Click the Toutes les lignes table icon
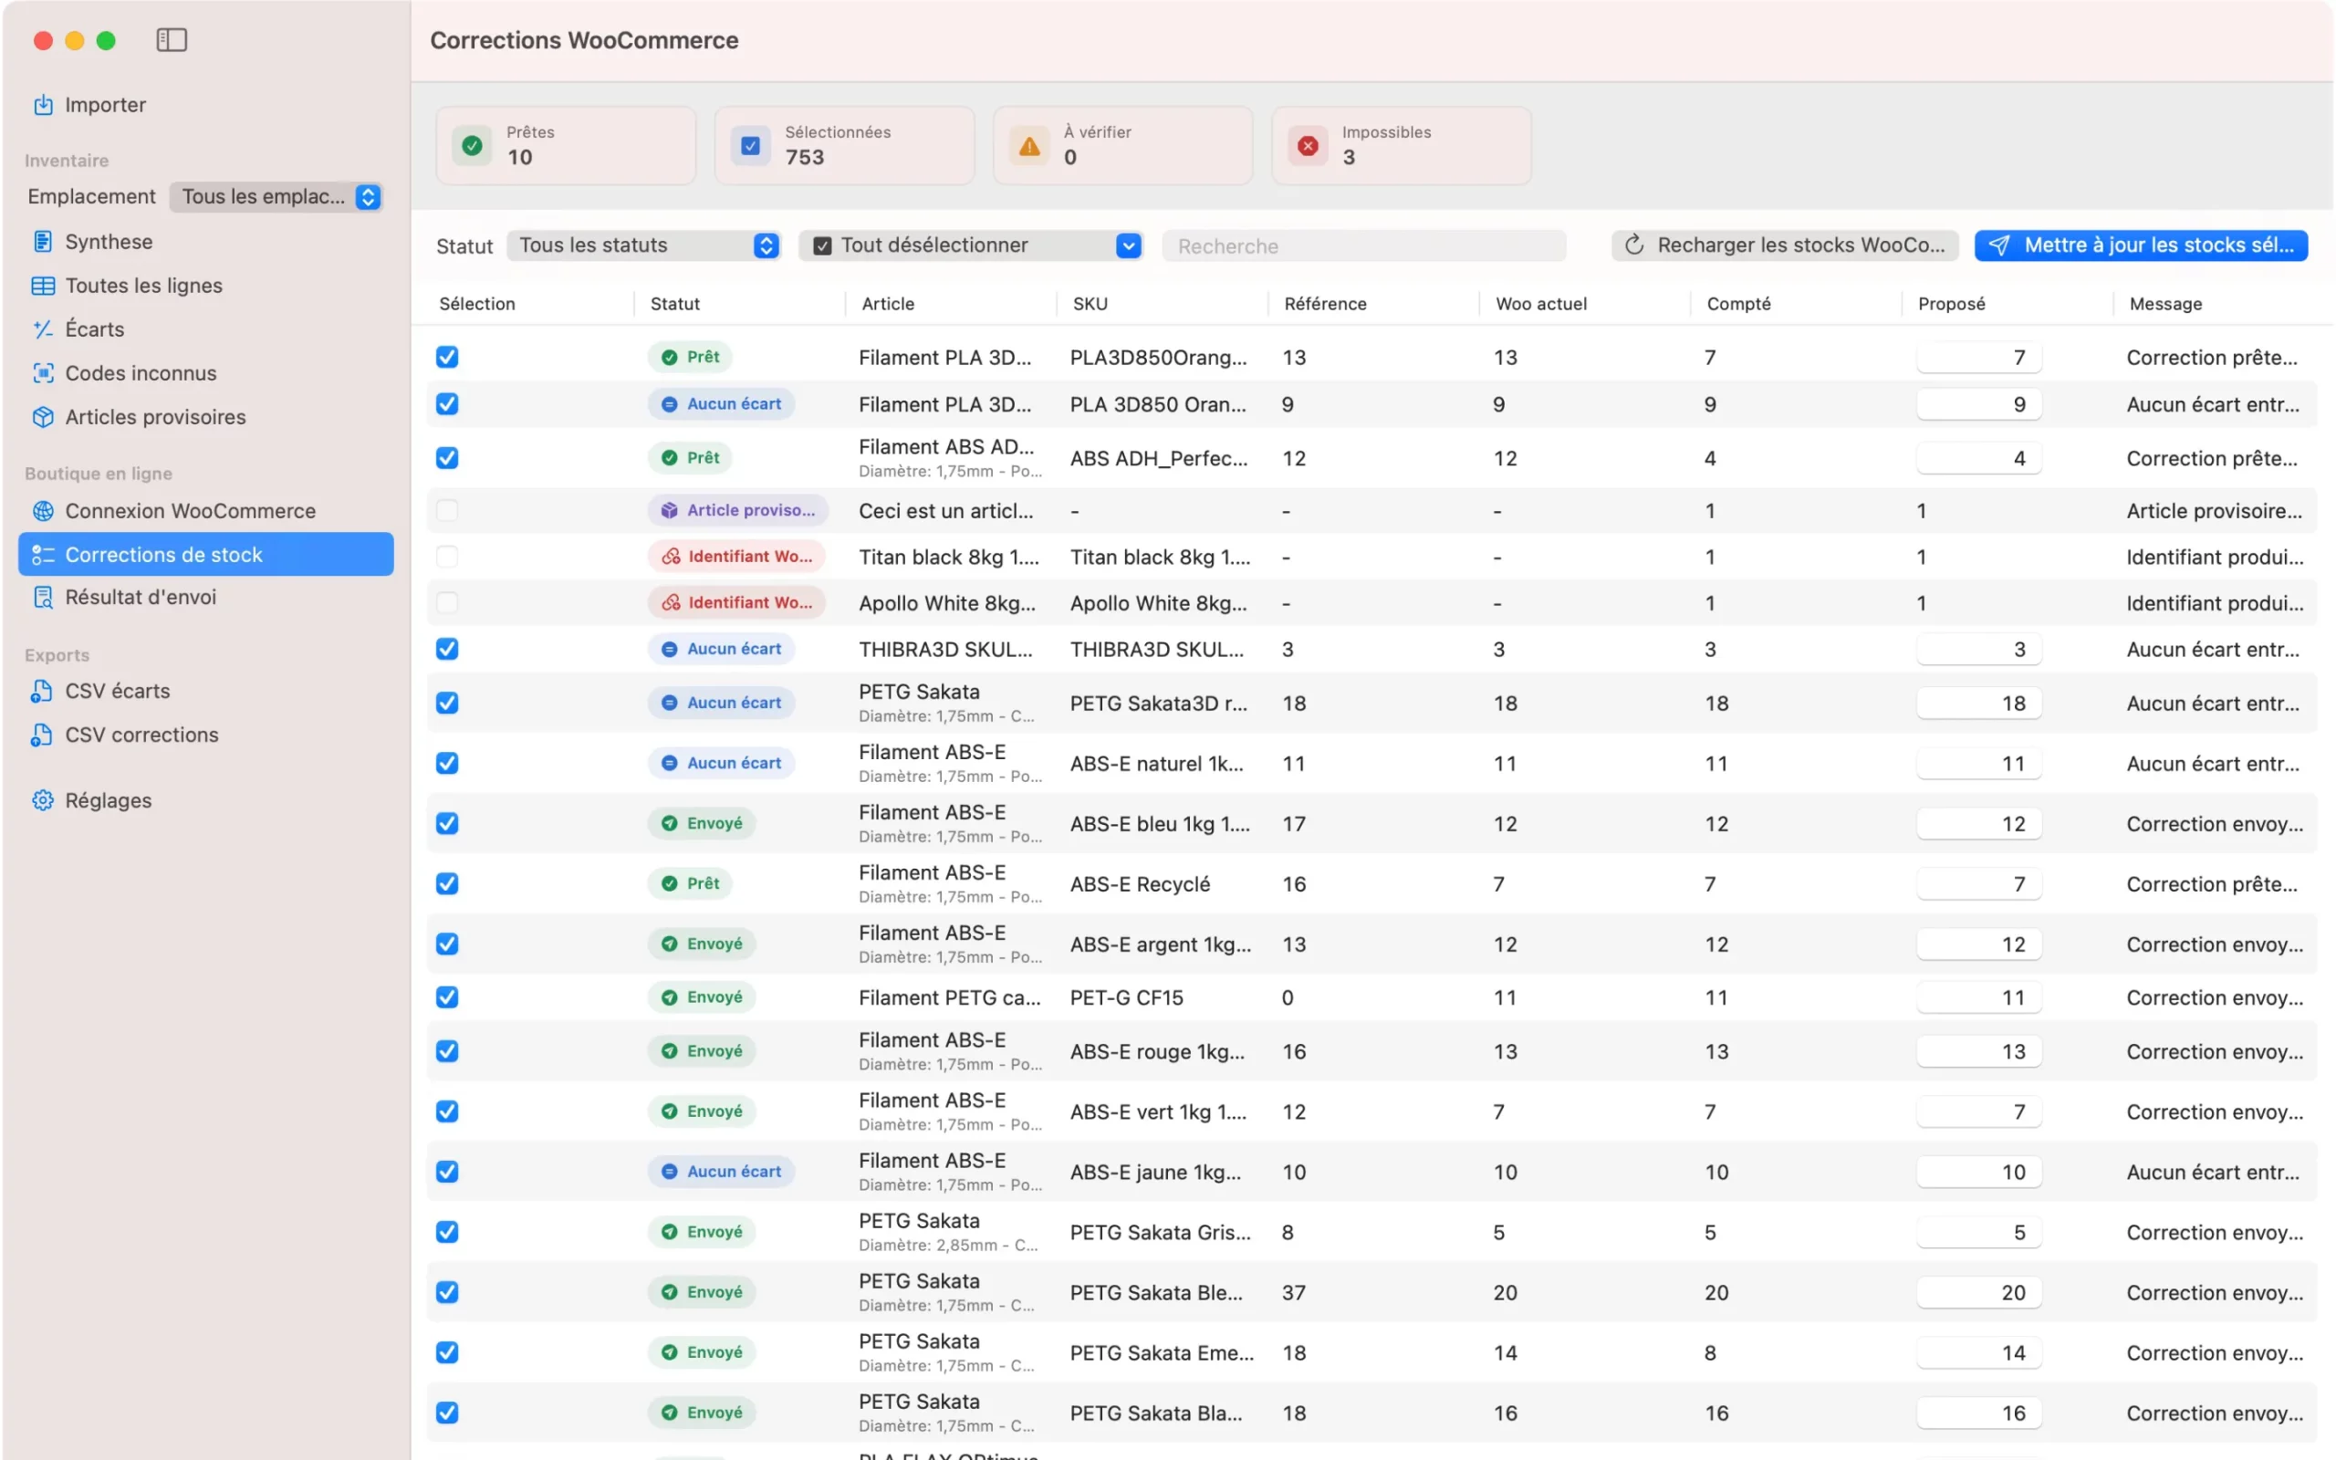This screenshot has height=1460, width=2336. [44, 286]
